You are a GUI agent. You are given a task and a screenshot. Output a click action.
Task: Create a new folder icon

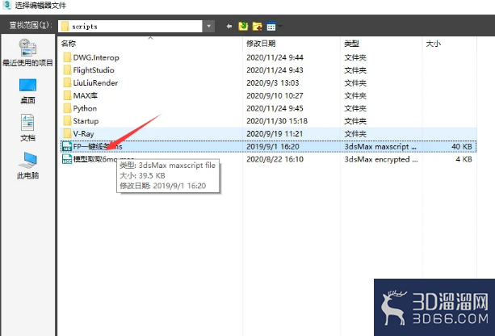[x=258, y=27]
